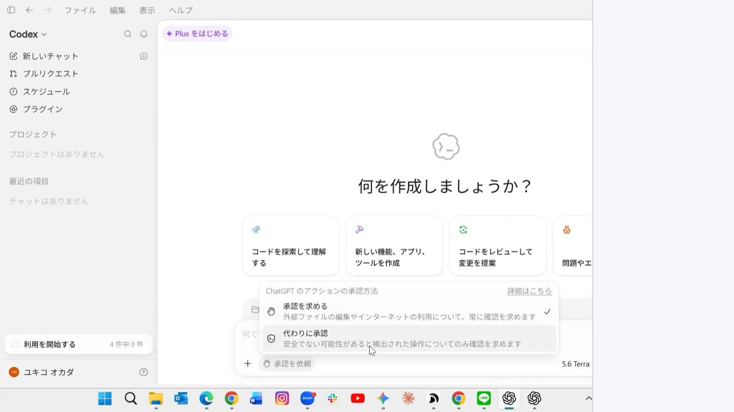
Task: Choose 承認を求める option
Action: tap(409, 311)
